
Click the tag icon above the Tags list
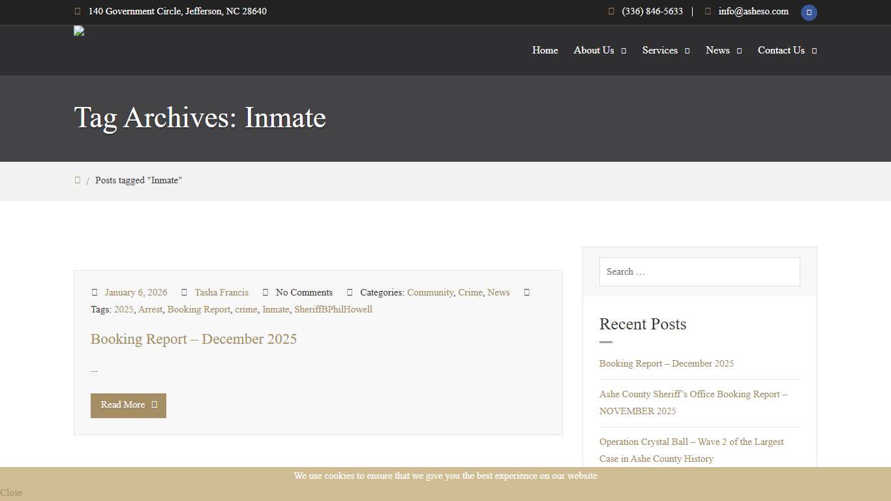tap(527, 292)
